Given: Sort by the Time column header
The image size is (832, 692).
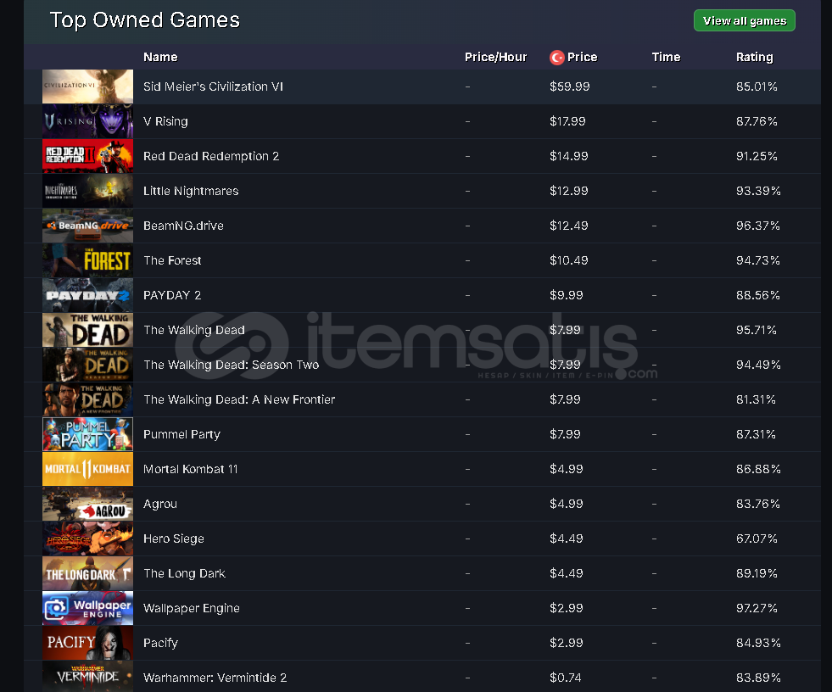Looking at the screenshot, I should click(666, 57).
